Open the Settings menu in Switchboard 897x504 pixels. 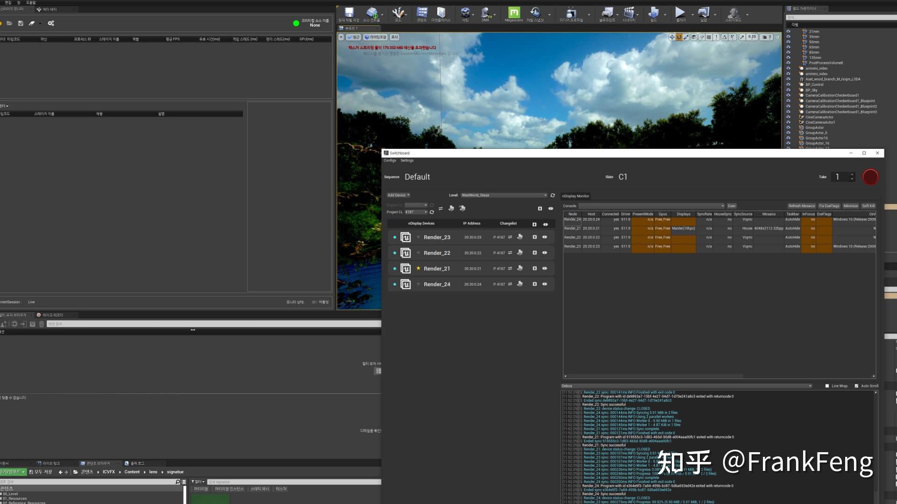point(406,160)
